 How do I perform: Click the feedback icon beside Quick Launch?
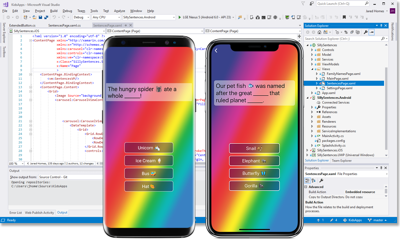pos(311,3)
